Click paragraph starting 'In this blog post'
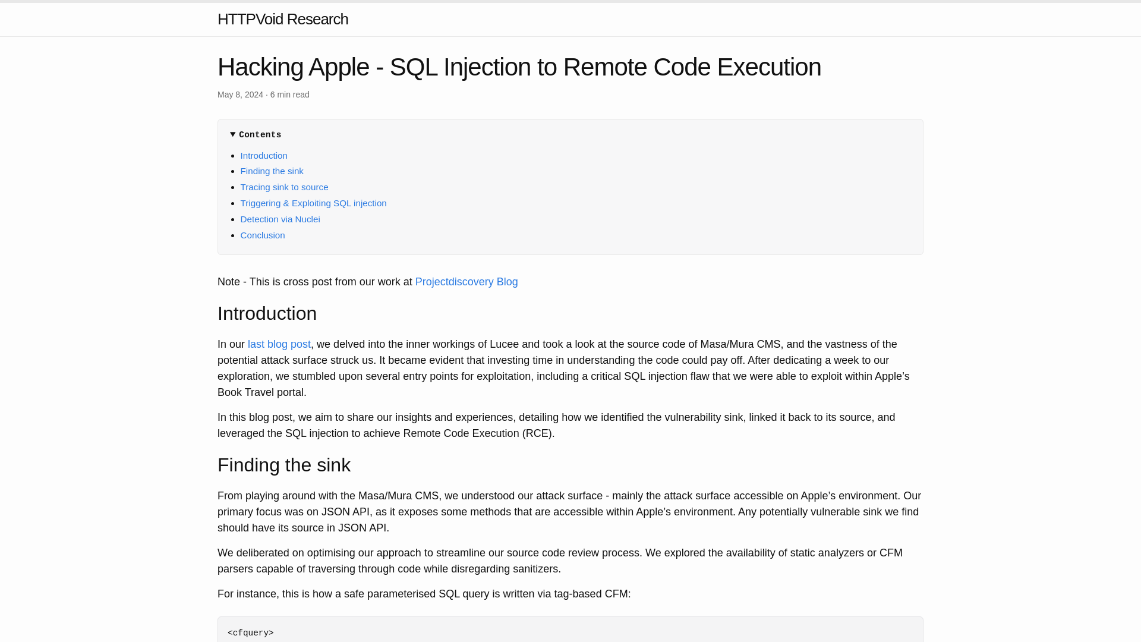 click(556, 425)
